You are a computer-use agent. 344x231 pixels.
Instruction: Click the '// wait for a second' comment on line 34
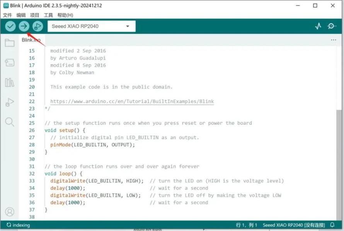point(179,188)
